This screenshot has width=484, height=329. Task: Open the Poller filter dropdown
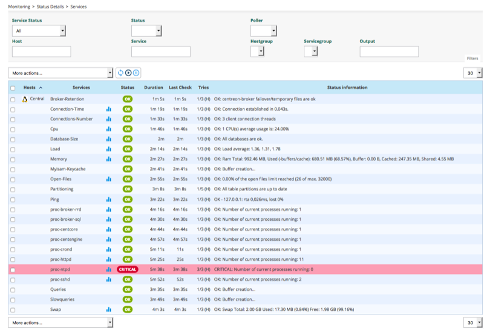[263, 31]
